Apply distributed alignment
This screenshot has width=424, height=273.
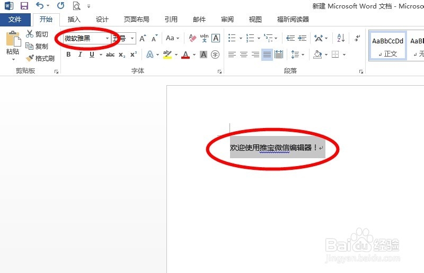click(279, 55)
